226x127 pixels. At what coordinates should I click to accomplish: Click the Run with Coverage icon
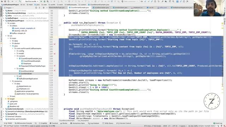point(48,1)
